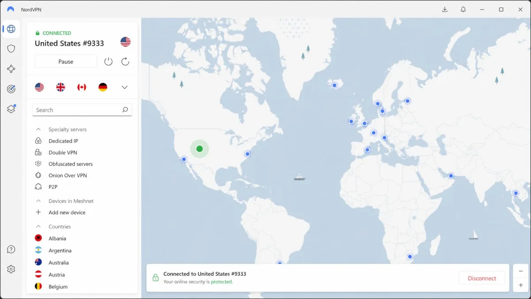Screen dimensions: 531x299
Task: Click the plus icon beside Add new device
Action: (38, 212)
